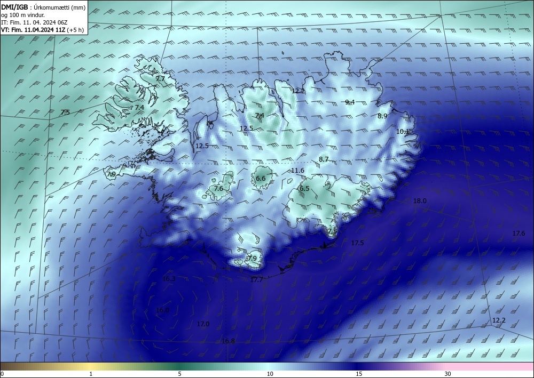Click color scale tick label 1
This screenshot has height=378, width=534.
point(91,374)
